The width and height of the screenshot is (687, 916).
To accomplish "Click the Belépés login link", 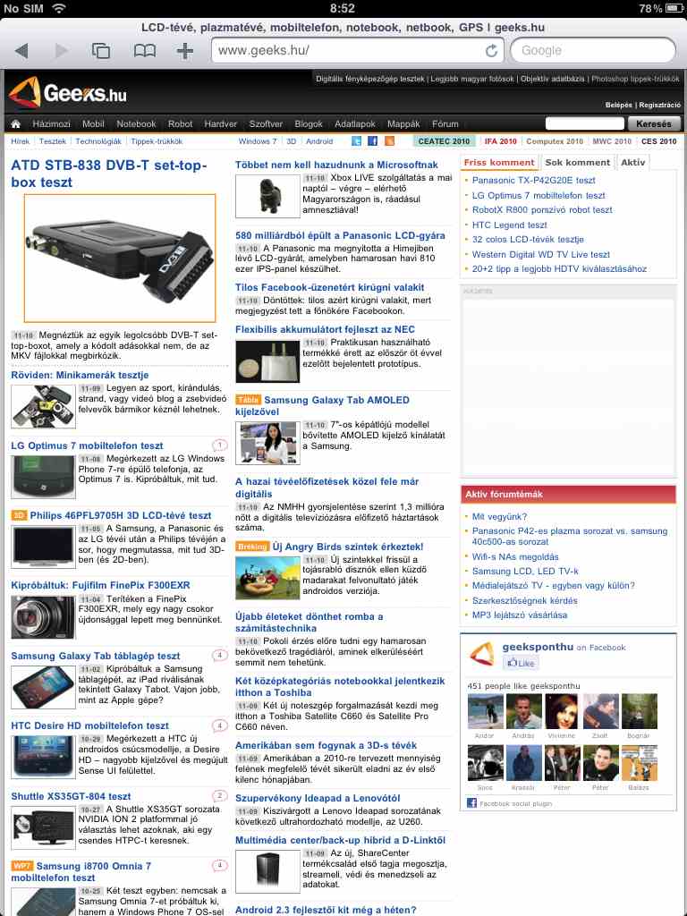I will 619,106.
